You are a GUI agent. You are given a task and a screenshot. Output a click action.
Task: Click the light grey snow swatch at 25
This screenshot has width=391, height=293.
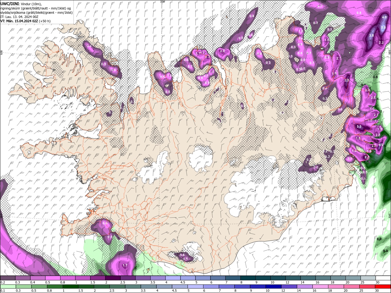tap(367, 278)
